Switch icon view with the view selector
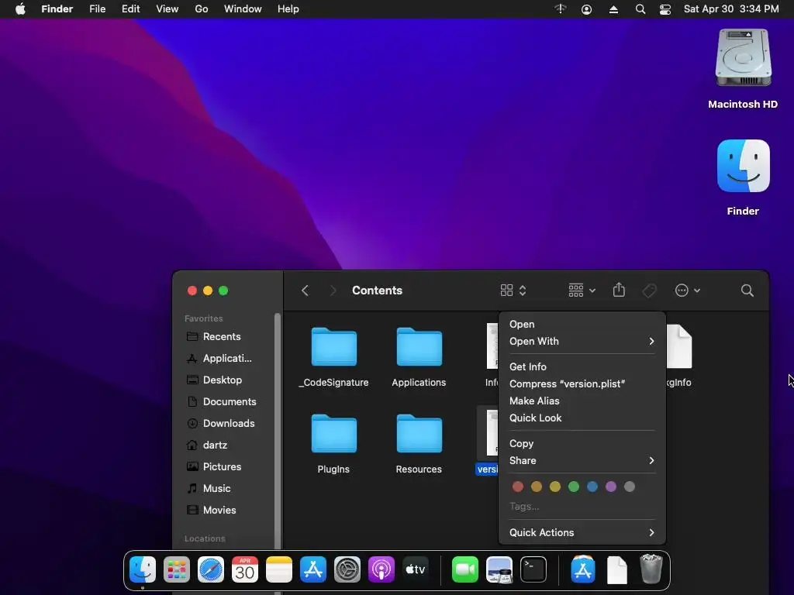The image size is (794, 595). (513, 291)
